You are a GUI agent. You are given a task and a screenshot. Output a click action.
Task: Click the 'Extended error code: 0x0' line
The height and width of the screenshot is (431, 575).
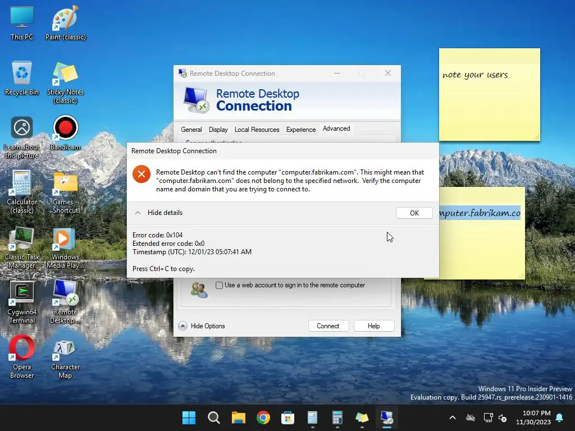click(x=168, y=244)
